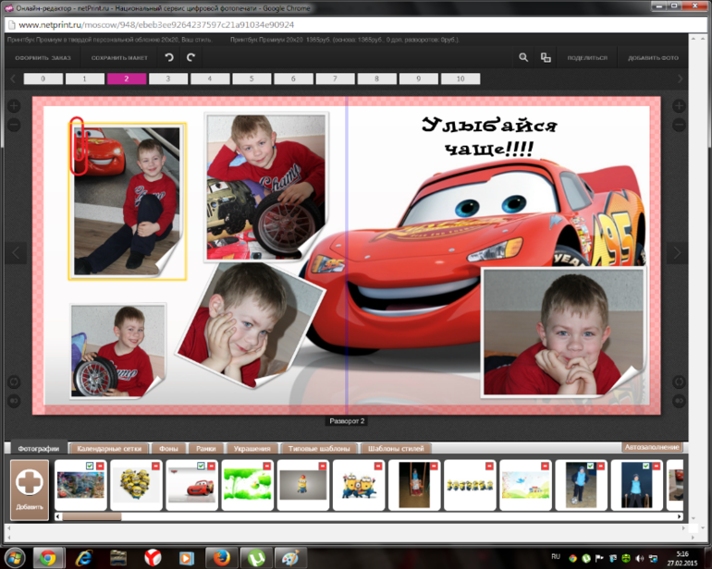Open Yandex browser from the taskbar
The height and width of the screenshot is (569, 712).
coord(151,557)
